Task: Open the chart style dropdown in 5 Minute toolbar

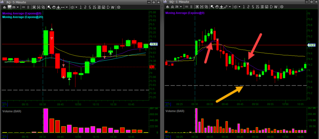Action: 17,7
